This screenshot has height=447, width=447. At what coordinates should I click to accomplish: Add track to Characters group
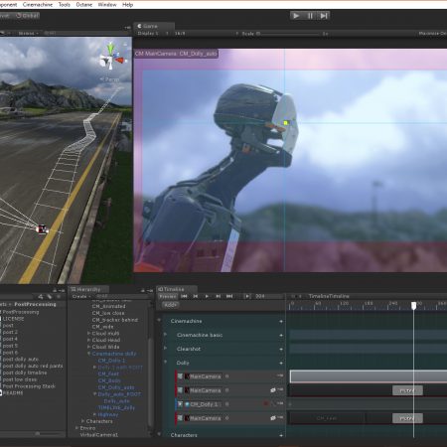[x=281, y=435]
